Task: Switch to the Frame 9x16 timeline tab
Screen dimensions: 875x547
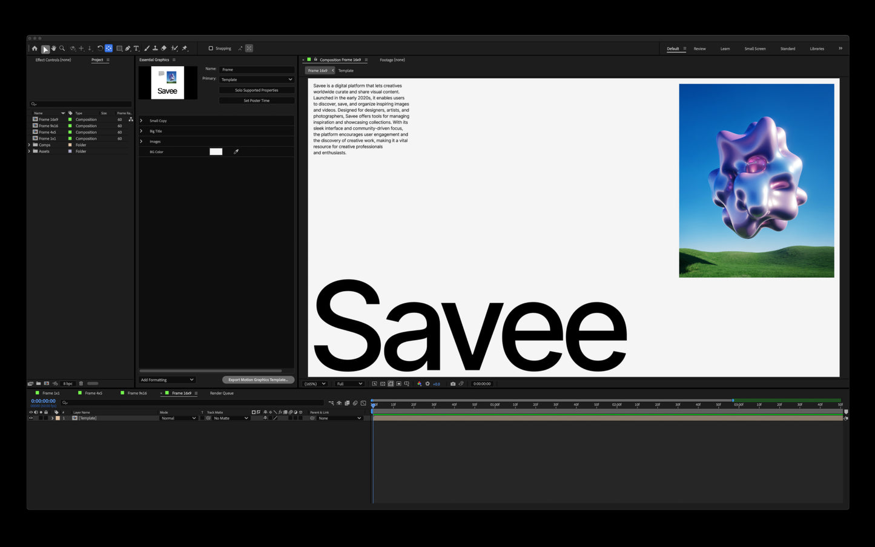Action: [137, 393]
